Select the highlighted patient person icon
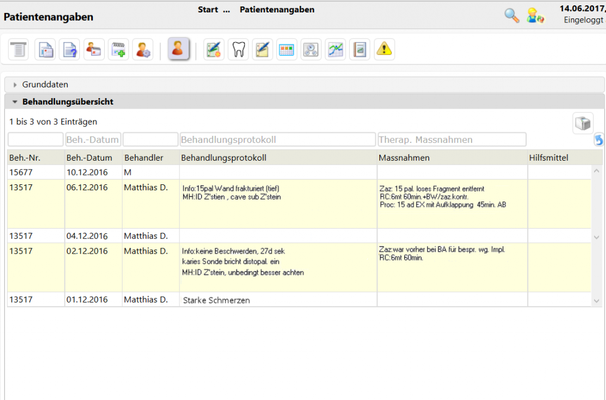 (178, 50)
